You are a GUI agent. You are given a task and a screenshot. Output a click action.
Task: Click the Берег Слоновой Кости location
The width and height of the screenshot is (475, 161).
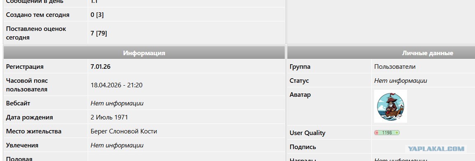(124, 131)
